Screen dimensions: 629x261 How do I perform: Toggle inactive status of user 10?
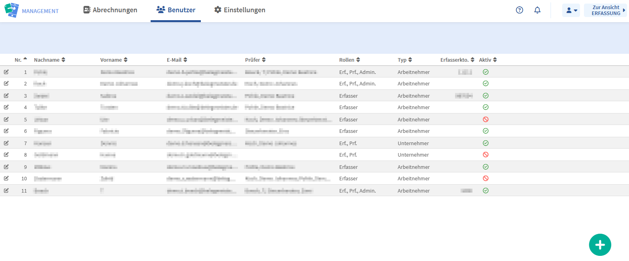[486, 178]
